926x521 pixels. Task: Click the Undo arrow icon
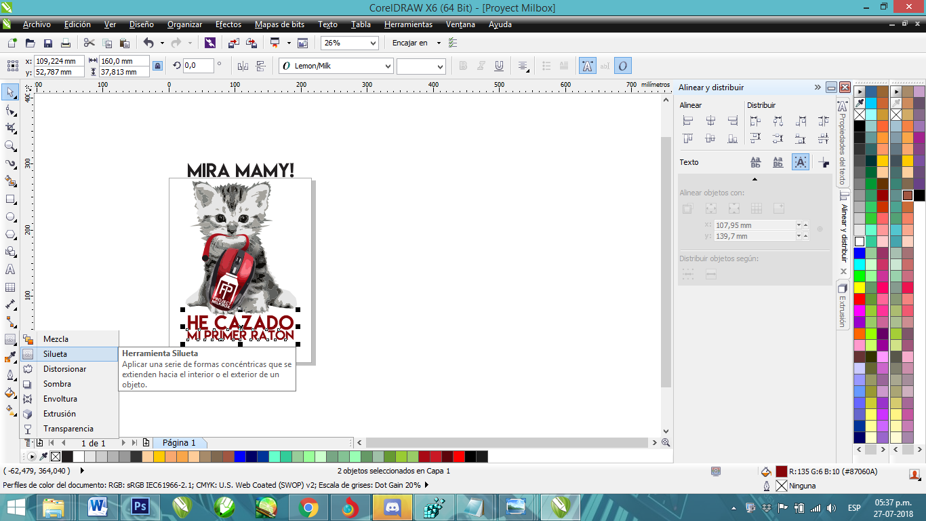point(148,43)
